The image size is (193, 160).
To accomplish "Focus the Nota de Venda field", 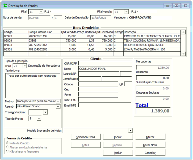I will pyautogui.click(x=39, y=18).
